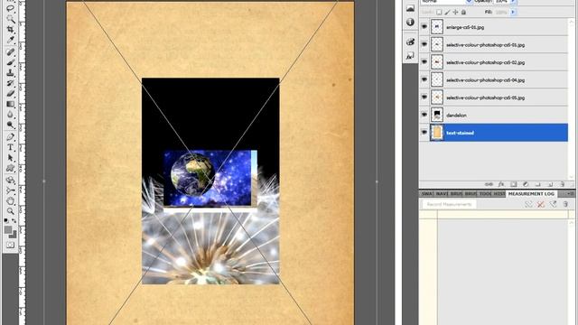The width and height of the screenshot is (578, 325).
Task: Swap foreground and background colors
Action: pyautogui.click(x=14, y=220)
